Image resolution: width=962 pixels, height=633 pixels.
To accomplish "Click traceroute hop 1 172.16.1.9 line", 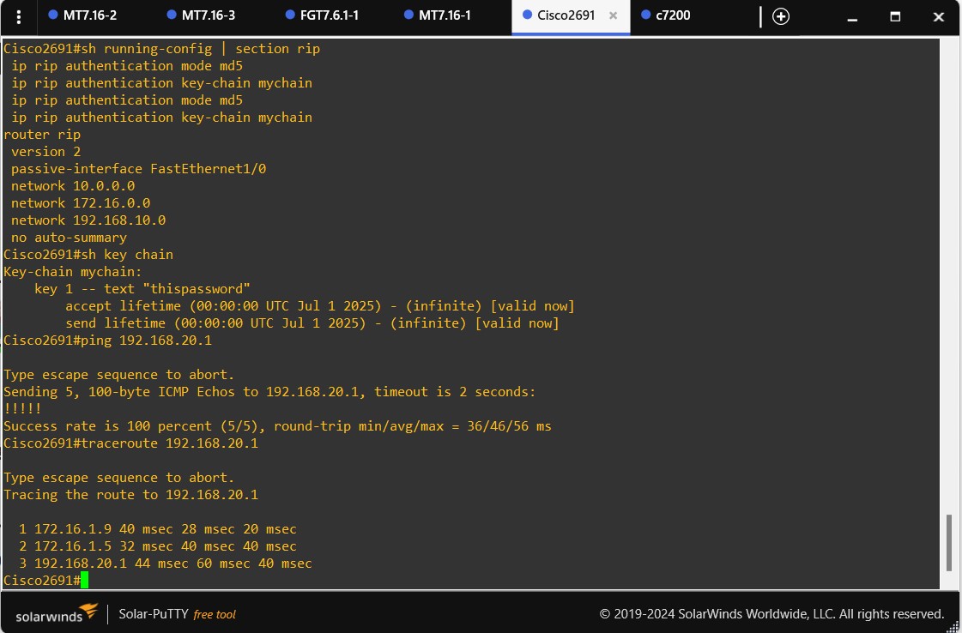I will 158,529.
